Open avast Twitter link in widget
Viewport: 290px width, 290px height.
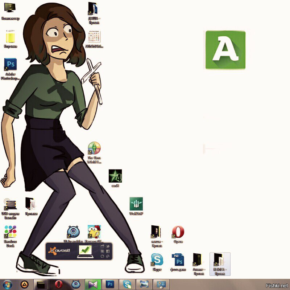pyautogui.click(x=108, y=246)
